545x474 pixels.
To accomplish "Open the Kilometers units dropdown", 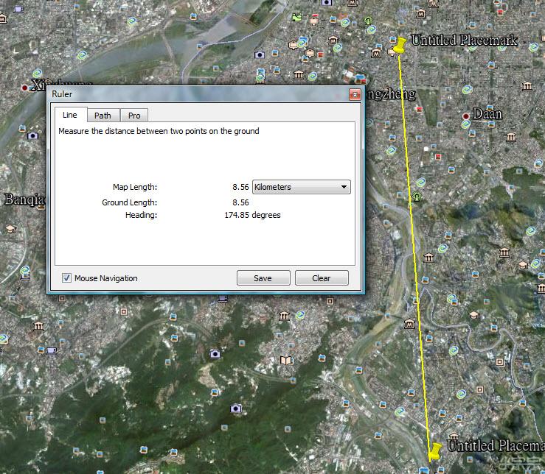I will [301, 187].
